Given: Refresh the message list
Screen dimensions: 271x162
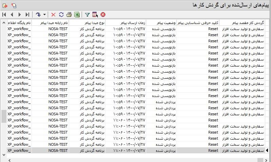Looking at the screenshot, I should 61,15.
